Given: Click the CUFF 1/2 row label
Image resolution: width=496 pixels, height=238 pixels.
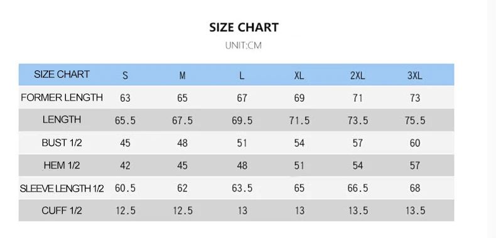Looking at the screenshot, I should tap(62, 210).
